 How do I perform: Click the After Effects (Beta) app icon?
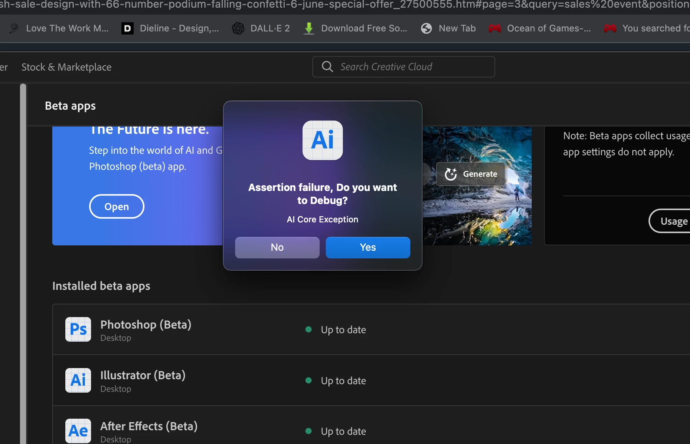pyautogui.click(x=78, y=431)
